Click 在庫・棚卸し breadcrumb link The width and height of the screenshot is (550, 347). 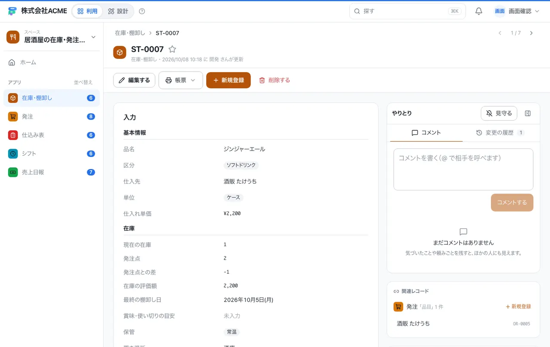tap(130, 33)
